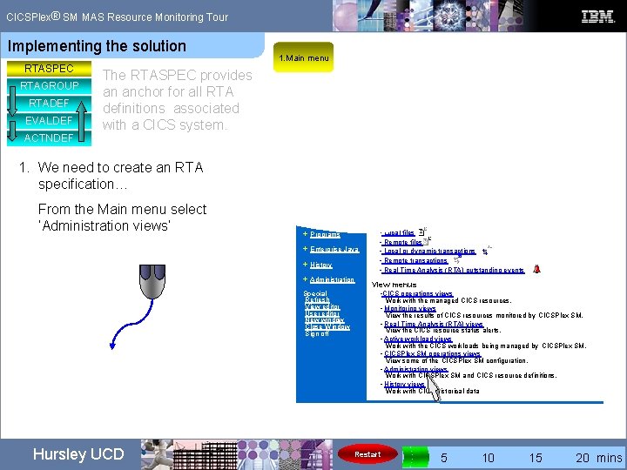Jump to the 15 minute timeline mark

pyautogui.click(x=536, y=458)
